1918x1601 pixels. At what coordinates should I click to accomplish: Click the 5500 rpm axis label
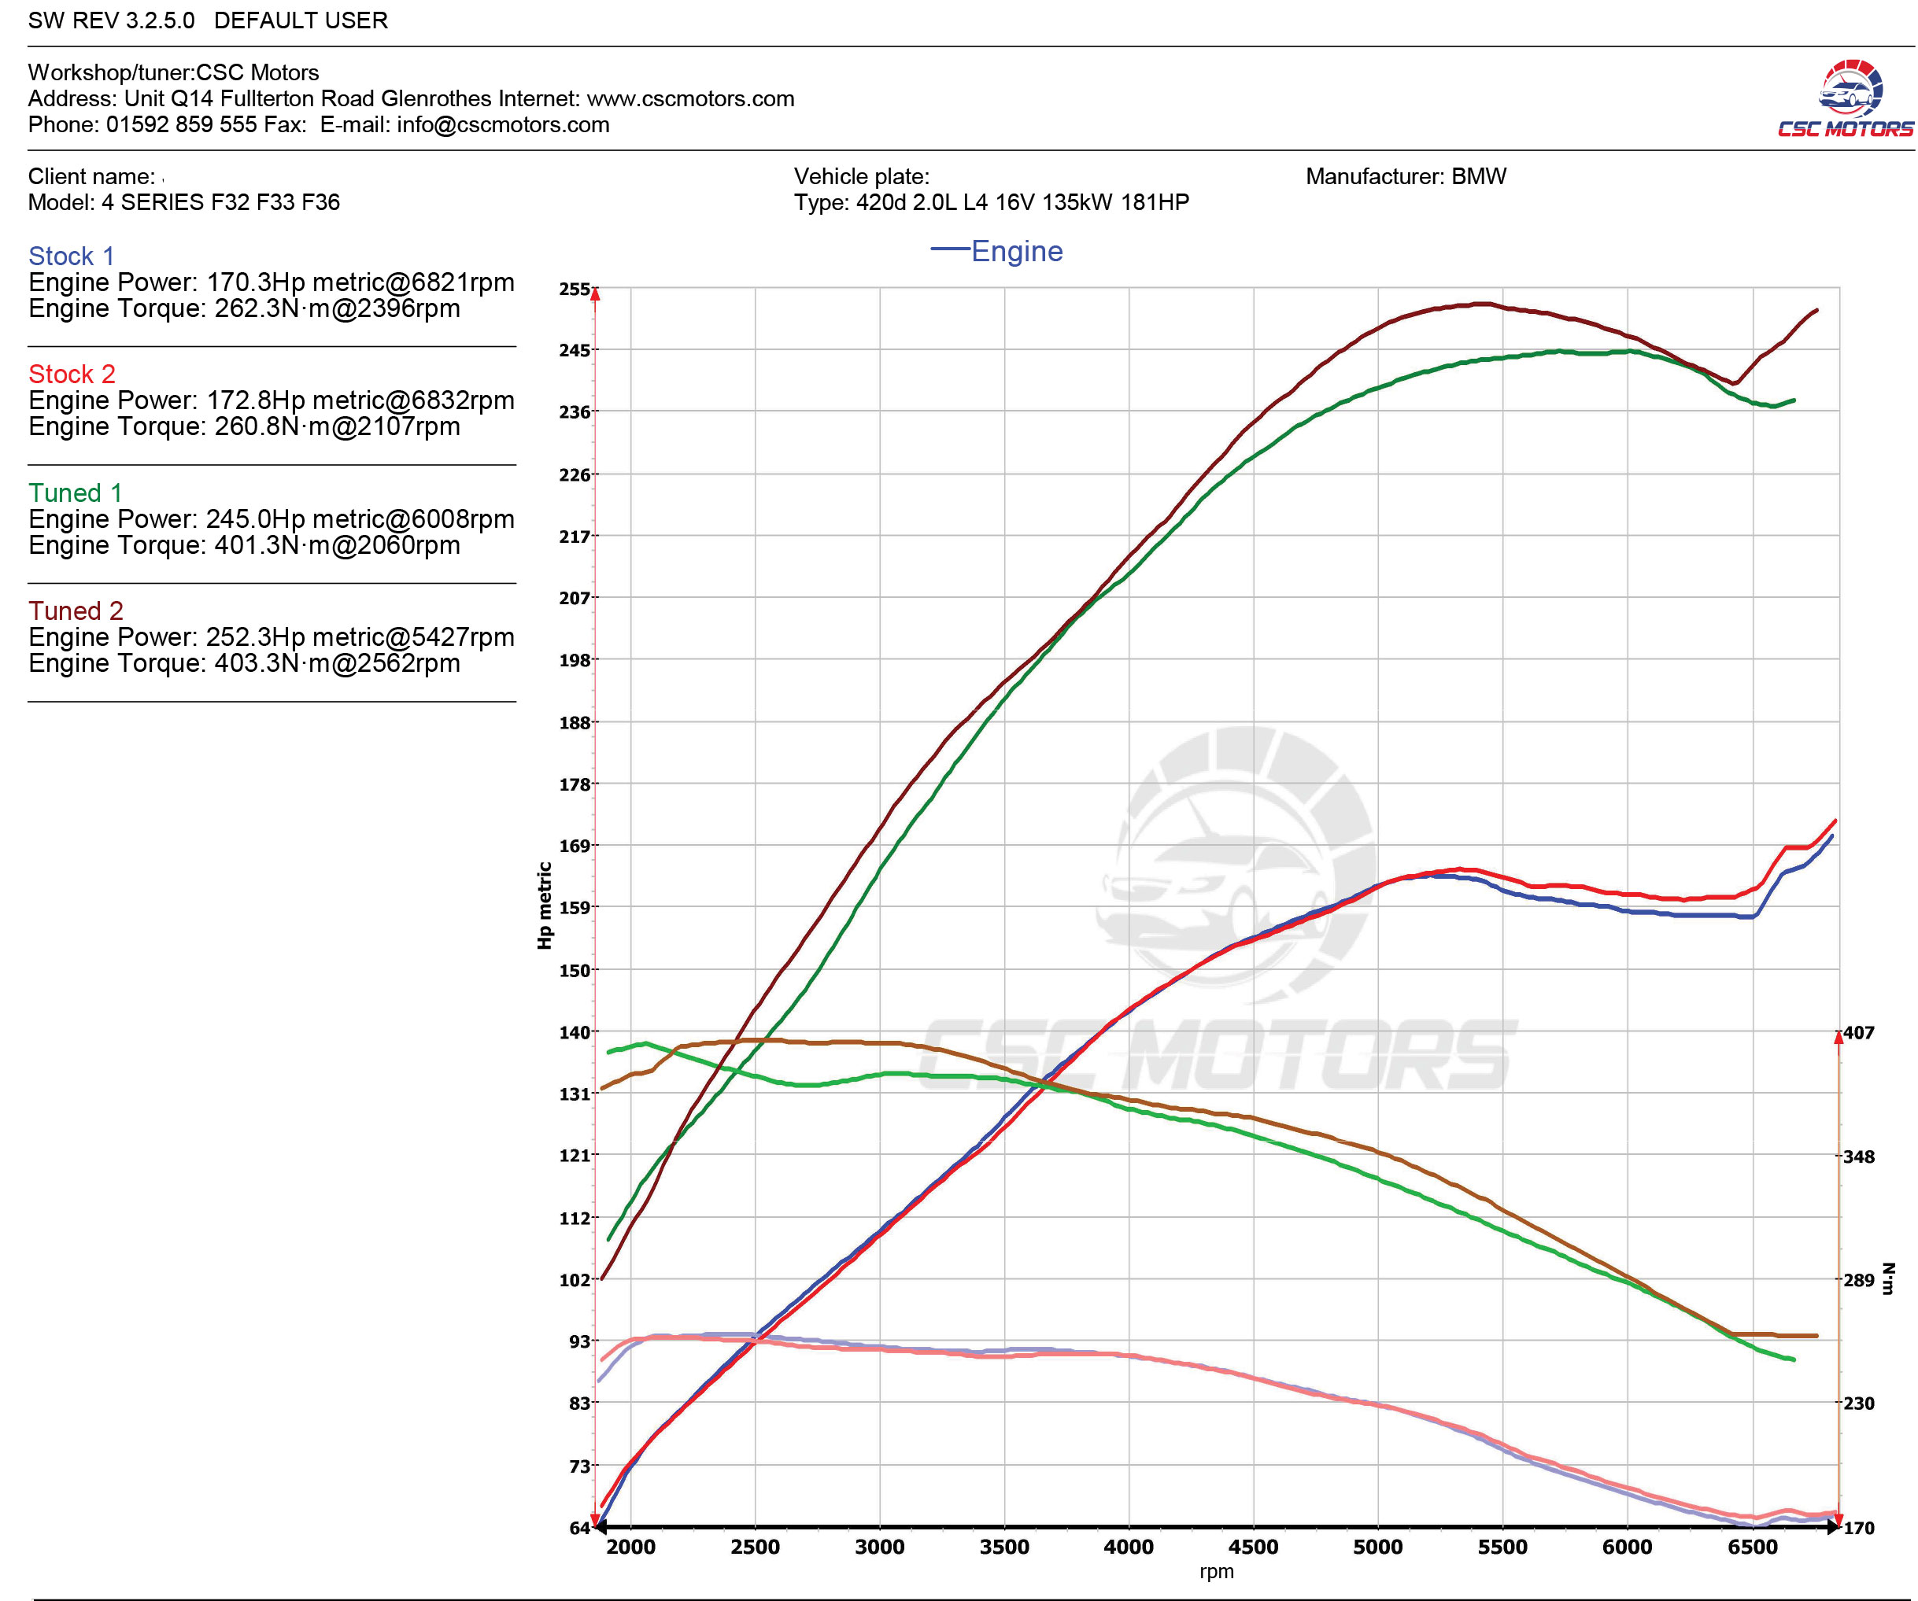click(x=1502, y=1546)
